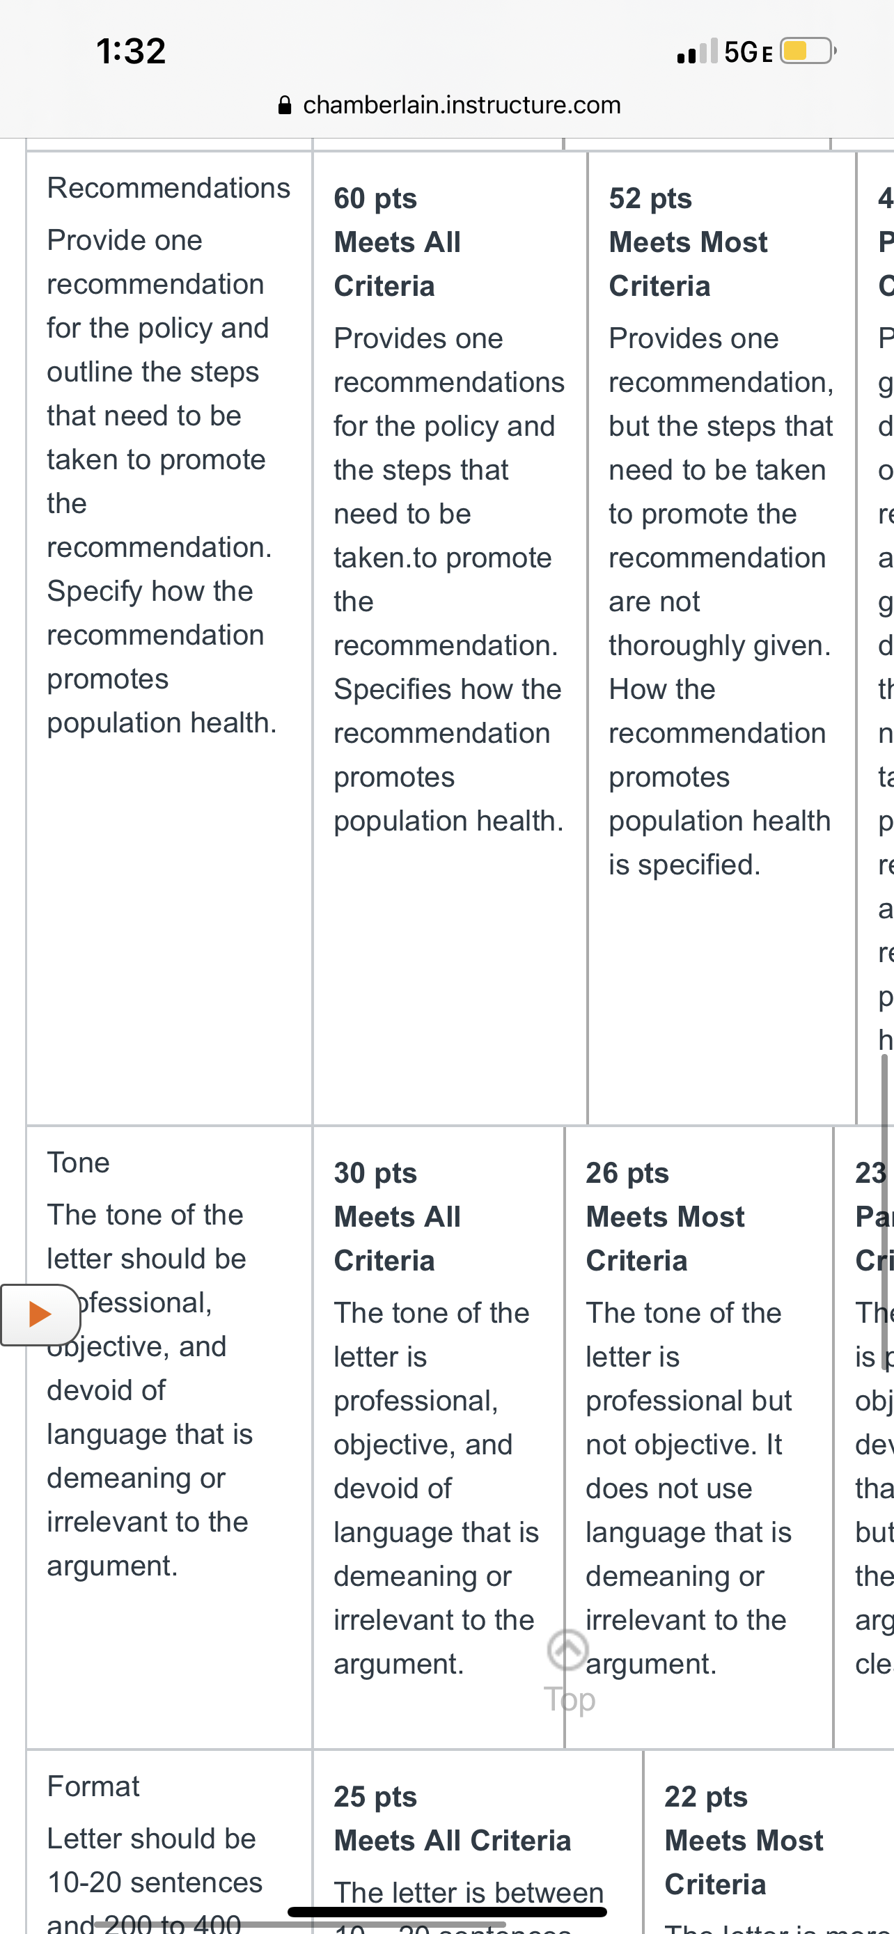Select the Tone 30 pts rating cell

439,1437
